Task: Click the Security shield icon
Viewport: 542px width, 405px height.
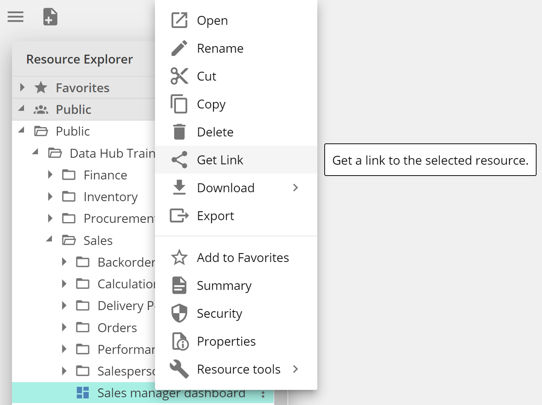Action: click(x=179, y=313)
